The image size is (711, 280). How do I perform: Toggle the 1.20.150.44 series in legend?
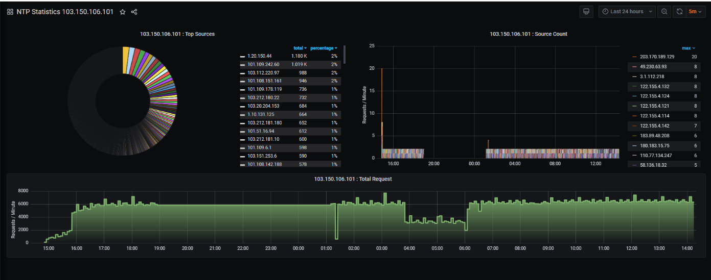[x=261, y=56]
